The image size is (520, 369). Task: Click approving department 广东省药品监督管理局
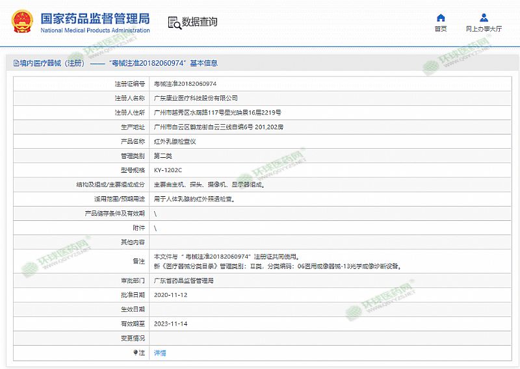pos(183,281)
